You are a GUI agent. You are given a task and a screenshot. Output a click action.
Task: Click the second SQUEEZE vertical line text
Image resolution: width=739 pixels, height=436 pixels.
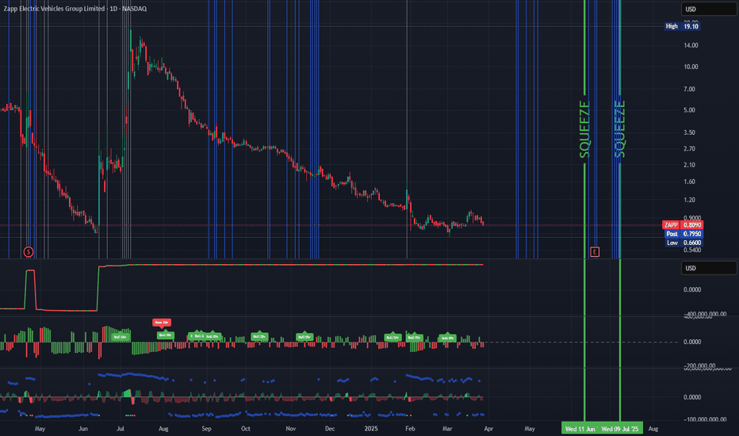click(620, 130)
